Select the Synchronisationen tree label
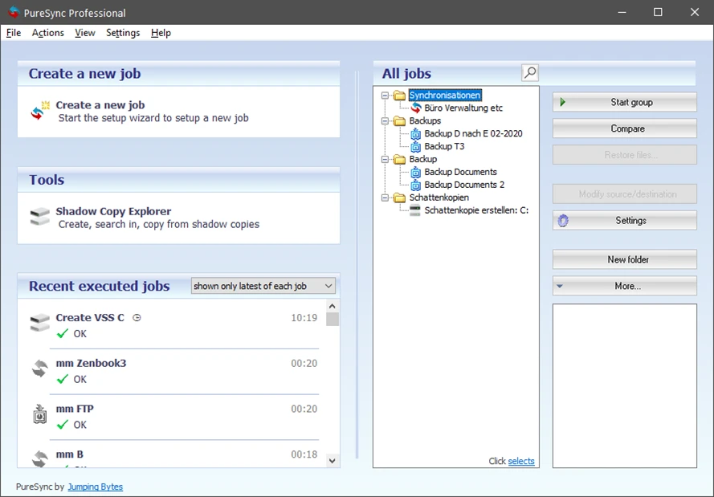The height and width of the screenshot is (497, 714). point(445,95)
